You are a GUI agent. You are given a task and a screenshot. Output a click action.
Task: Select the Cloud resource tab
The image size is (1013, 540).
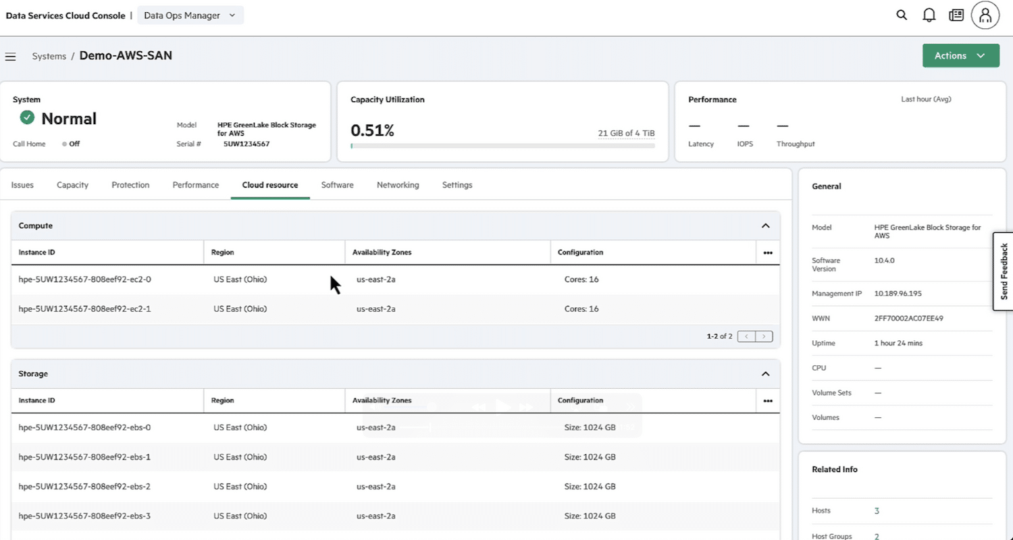(270, 185)
